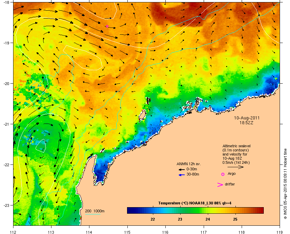Screen dimensions: 290x234
Task: Click the time label 18:52Z
Action: 246,123
